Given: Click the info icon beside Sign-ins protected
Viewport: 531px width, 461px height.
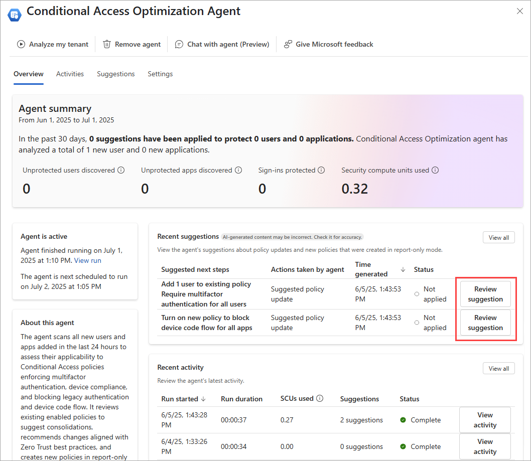Looking at the screenshot, I should pyautogui.click(x=321, y=170).
